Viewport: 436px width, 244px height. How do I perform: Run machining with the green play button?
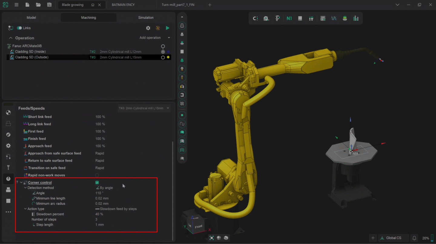tap(167, 28)
